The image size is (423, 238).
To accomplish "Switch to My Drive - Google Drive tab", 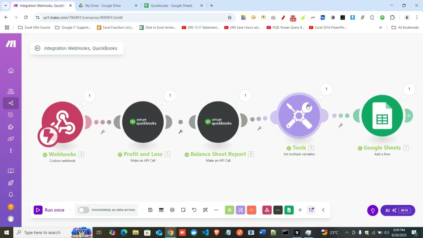I will coord(108,6).
